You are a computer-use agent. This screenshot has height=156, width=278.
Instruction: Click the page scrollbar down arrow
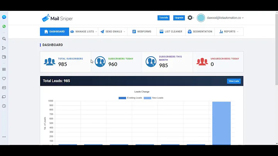point(276,143)
